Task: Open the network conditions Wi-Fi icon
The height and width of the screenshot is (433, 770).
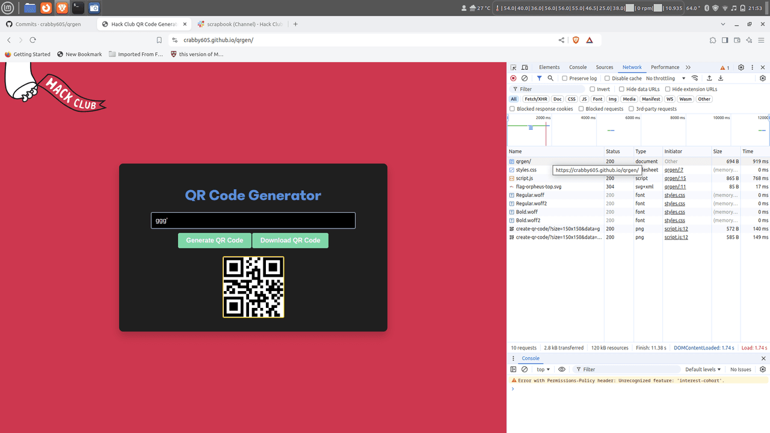Action: pyautogui.click(x=695, y=78)
